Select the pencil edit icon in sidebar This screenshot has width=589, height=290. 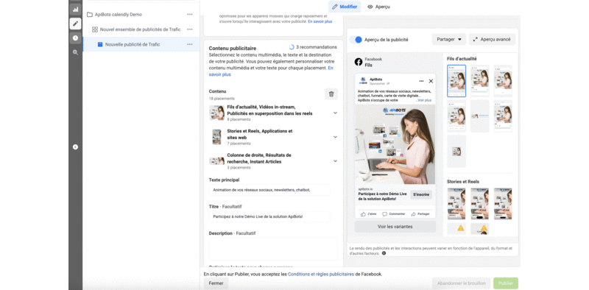pyautogui.click(x=76, y=24)
